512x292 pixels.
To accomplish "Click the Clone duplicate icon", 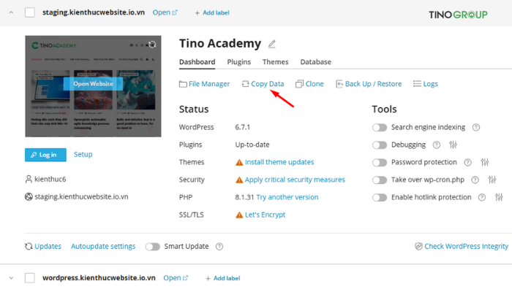I will [299, 84].
